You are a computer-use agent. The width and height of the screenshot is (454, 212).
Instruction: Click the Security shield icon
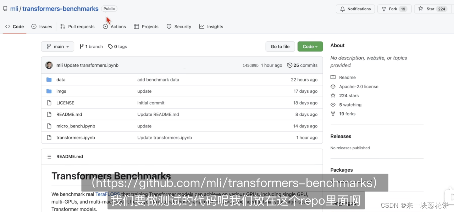click(169, 27)
